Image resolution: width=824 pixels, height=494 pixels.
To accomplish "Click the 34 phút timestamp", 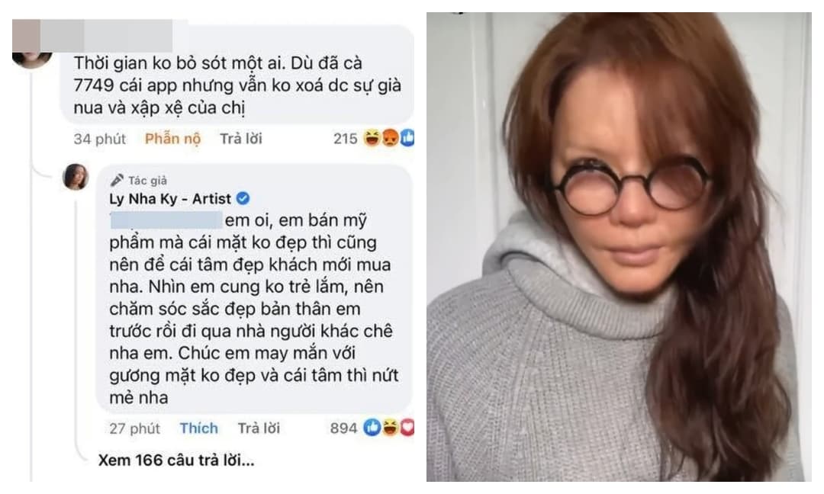I will (100, 139).
